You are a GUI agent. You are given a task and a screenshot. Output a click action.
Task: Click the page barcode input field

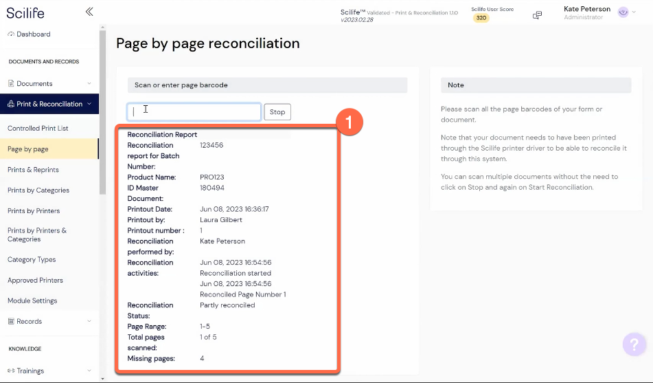[194, 112]
